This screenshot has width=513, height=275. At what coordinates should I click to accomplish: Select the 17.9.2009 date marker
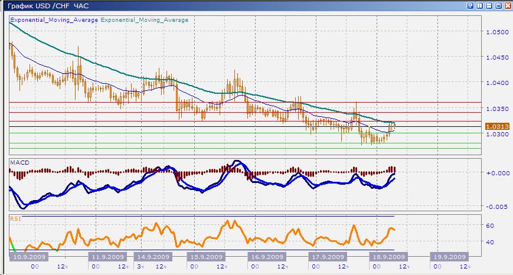pyautogui.click(x=326, y=257)
